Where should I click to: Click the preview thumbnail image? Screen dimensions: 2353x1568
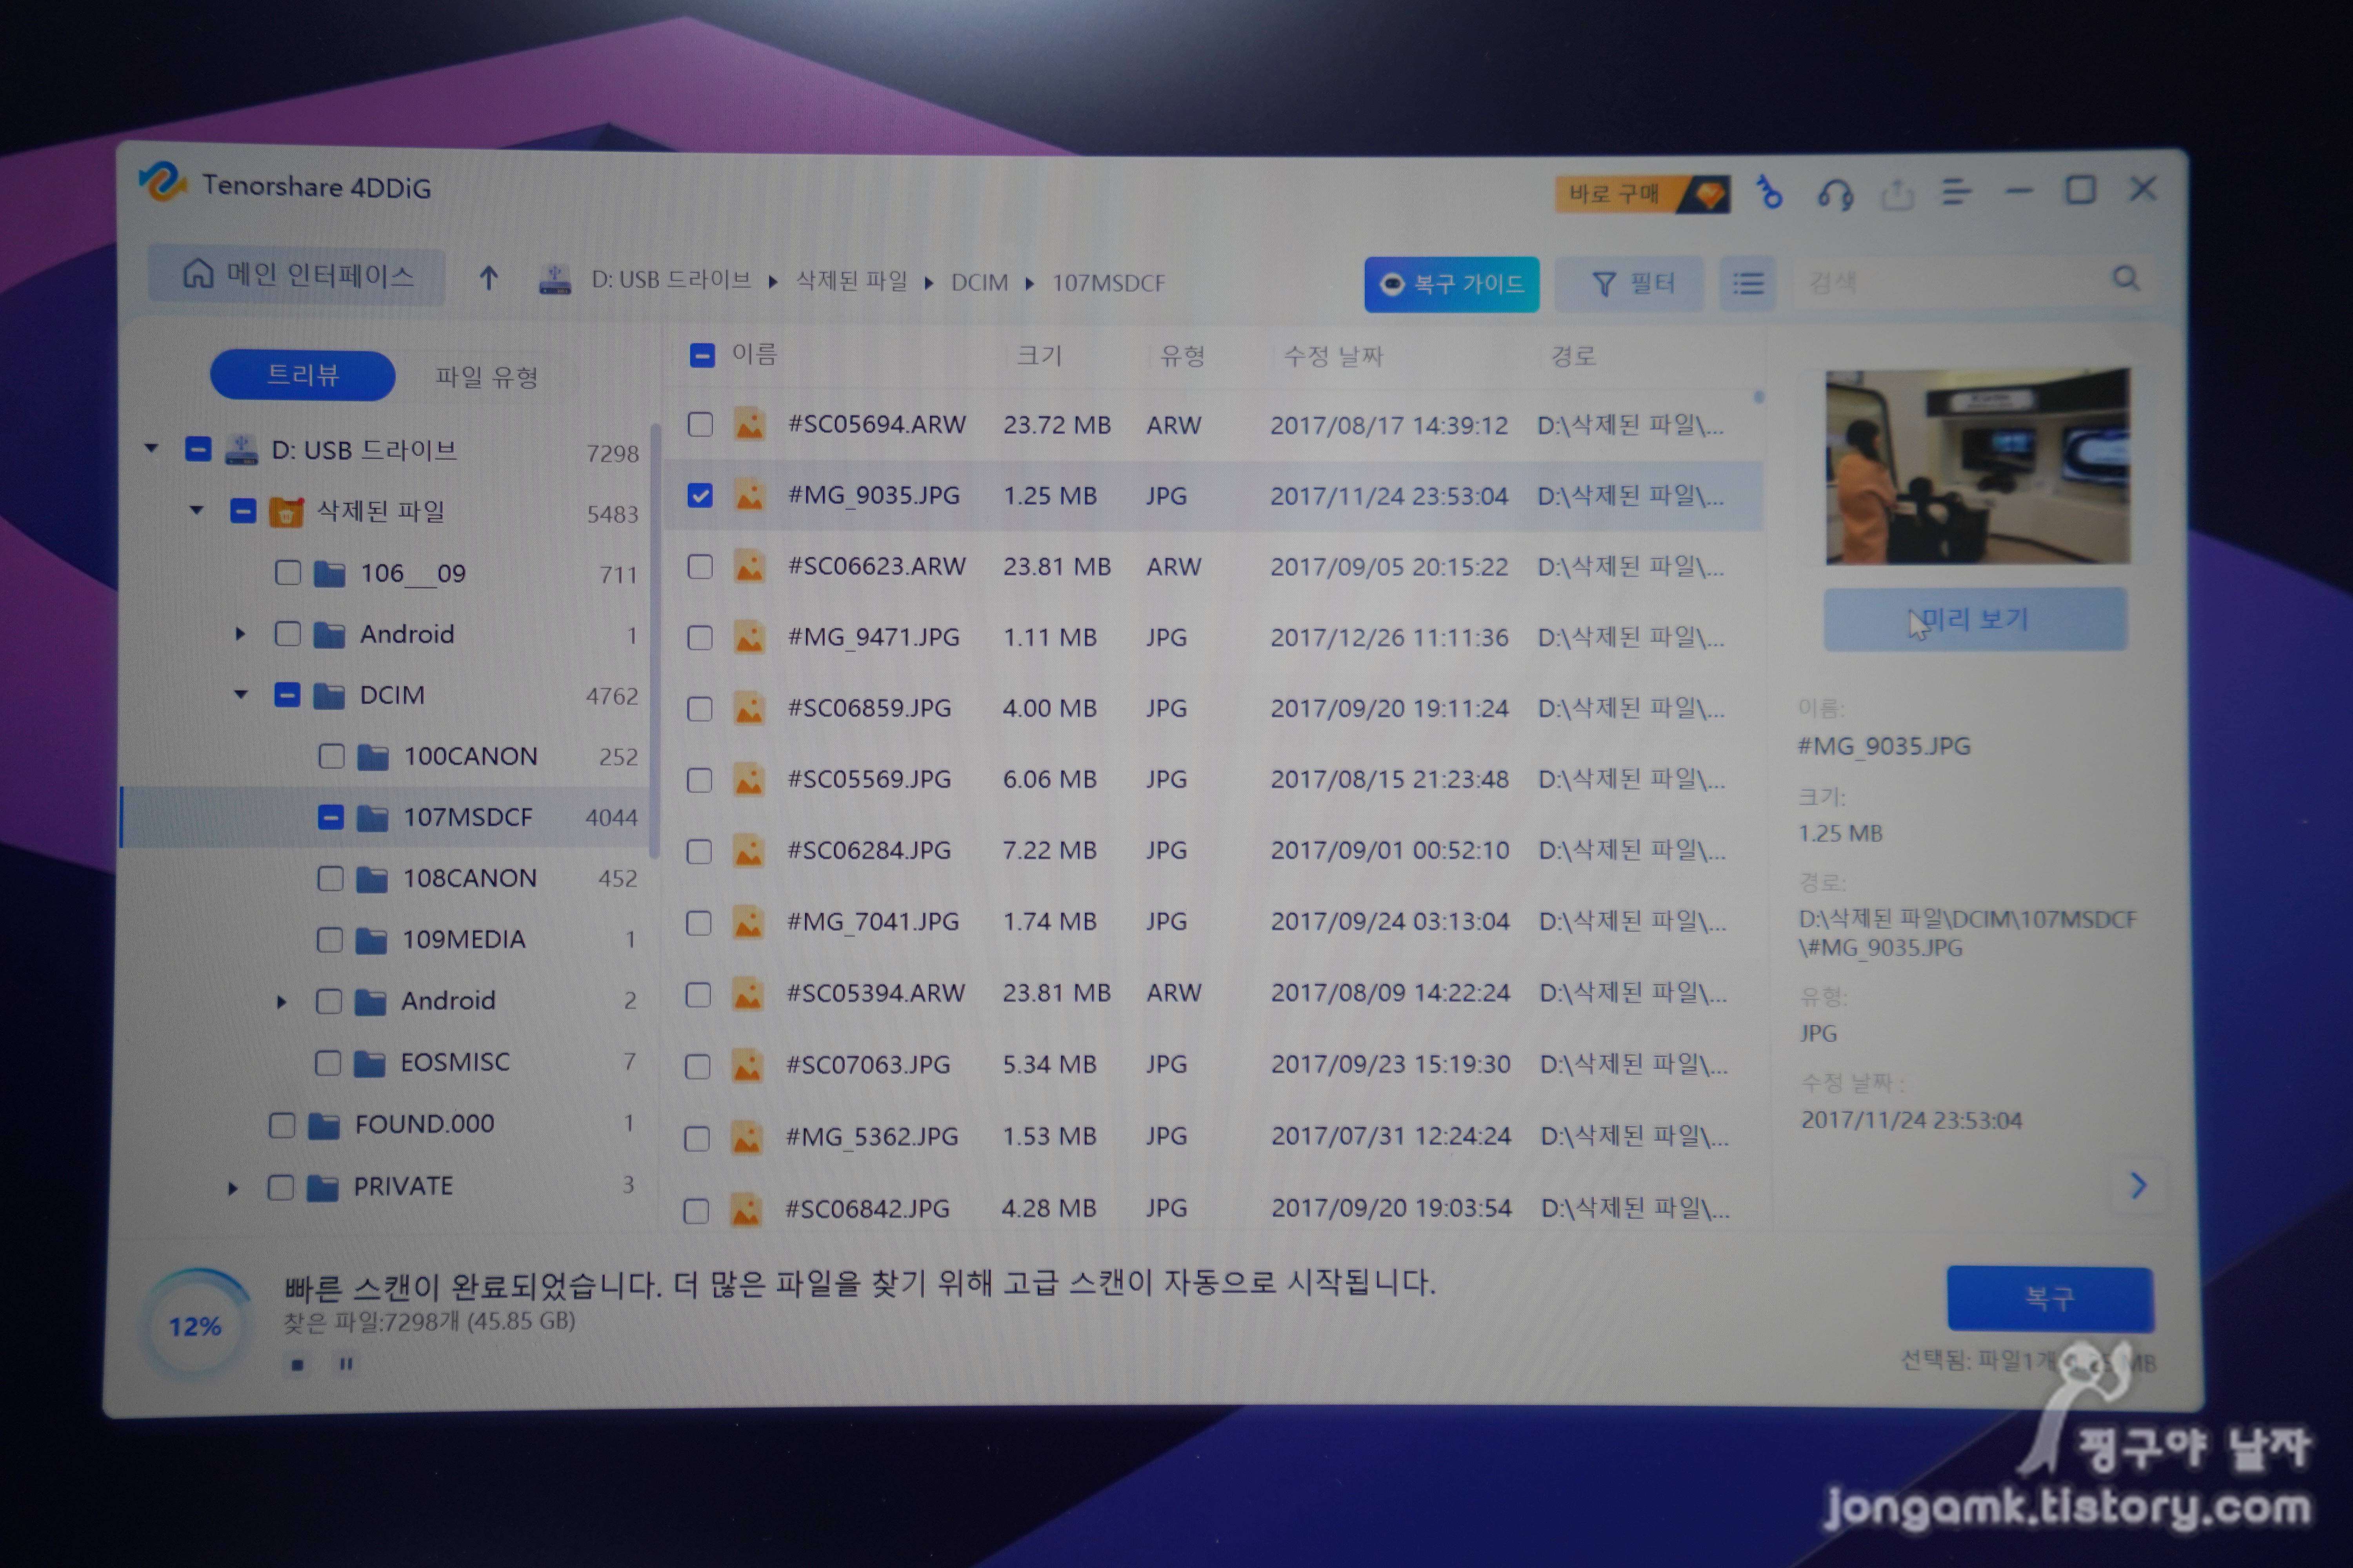(1977, 467)
